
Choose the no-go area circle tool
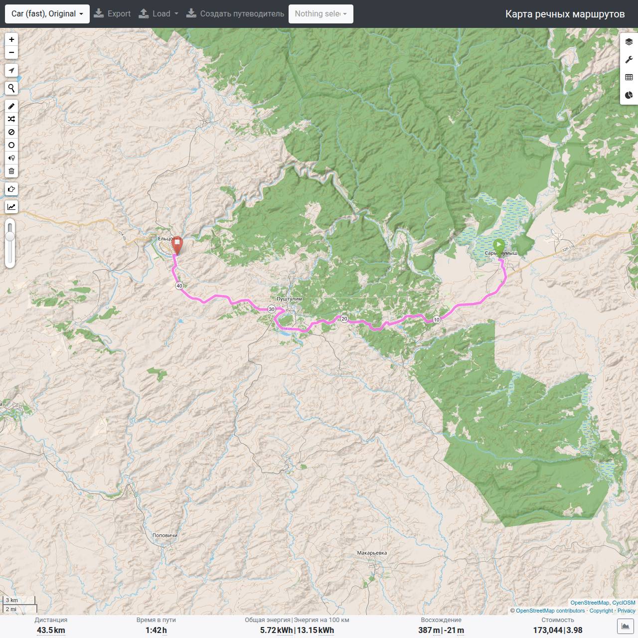[x=11, y=132]
